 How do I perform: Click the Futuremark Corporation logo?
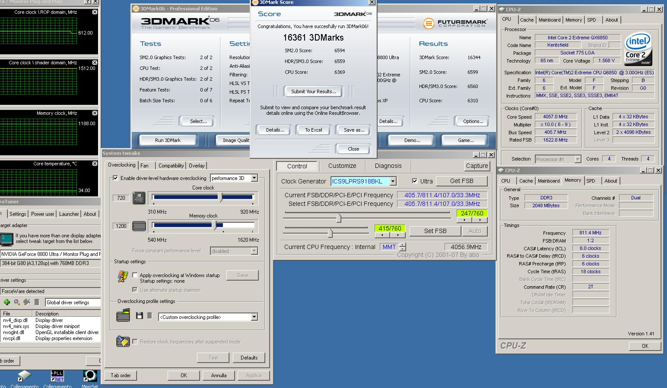pyautogui.click(x=455, y=23)
